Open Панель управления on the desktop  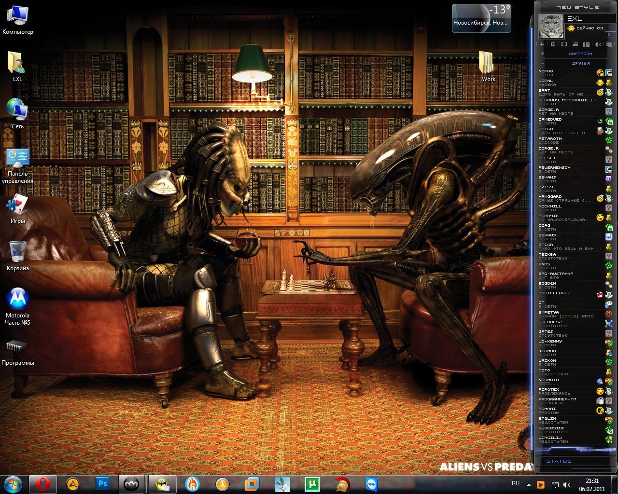(18, 166)
